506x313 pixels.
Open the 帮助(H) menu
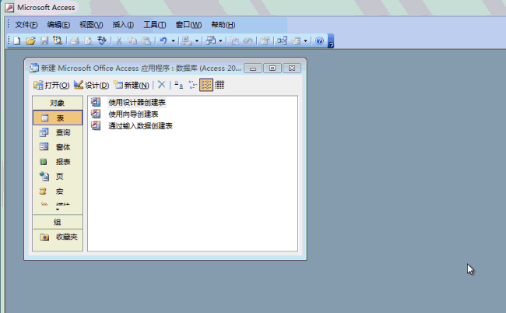click(223, 25)
